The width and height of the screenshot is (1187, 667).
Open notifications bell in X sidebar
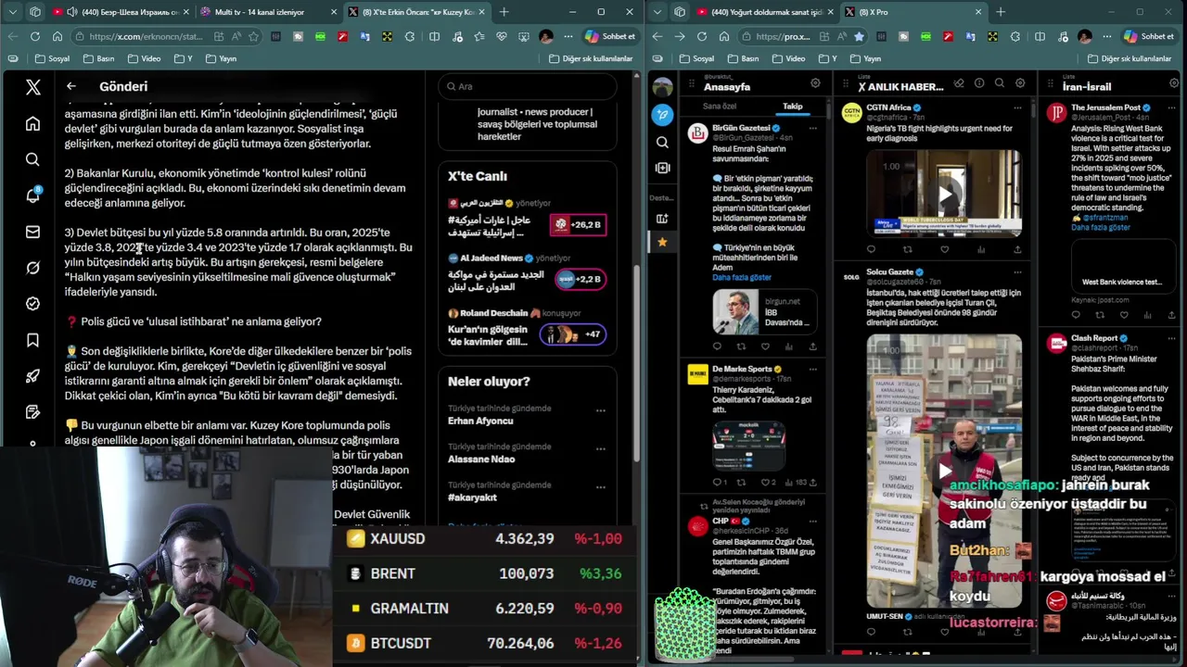tap(32, 195)
